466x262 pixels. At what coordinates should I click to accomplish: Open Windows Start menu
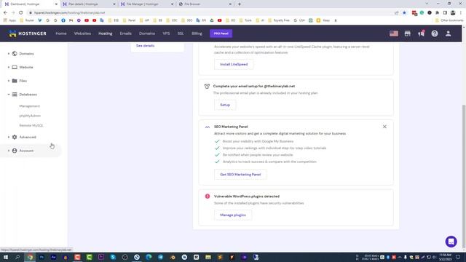click(x=5, y=257)
